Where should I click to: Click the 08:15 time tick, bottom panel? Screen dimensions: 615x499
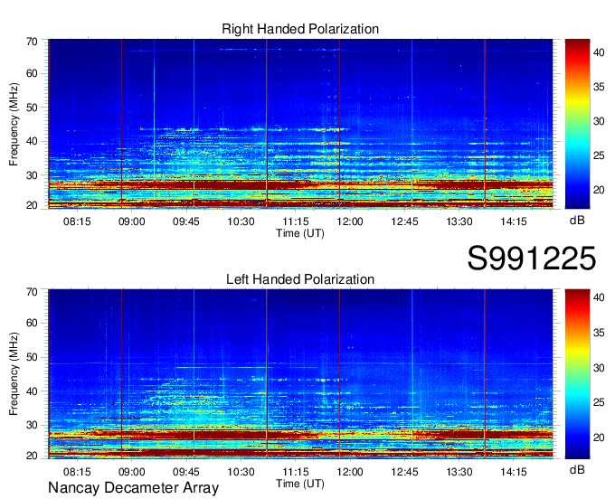coord(77,472)
